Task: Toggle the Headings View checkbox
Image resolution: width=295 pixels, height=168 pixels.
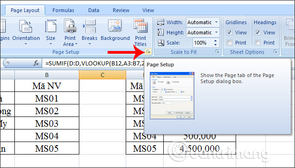Action: (x=257, y=32)
